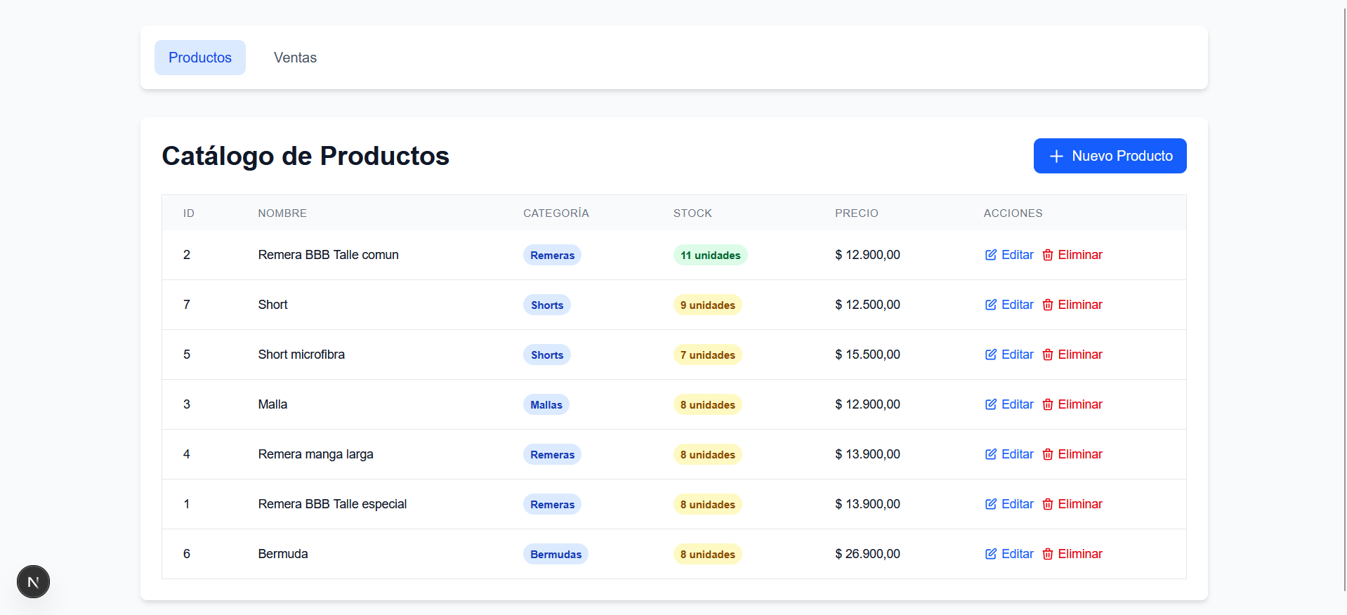Image resolution: width=1347 pixels, height=615 pixels.
Task: Click the edit pencil icon for Remera BBB Talle comun
Action: pyautogui.click(x=990, y=255)
